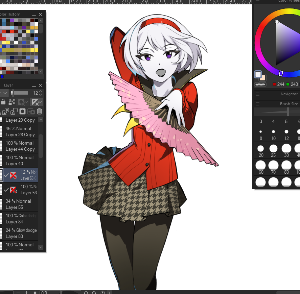Click Transfer to Lower Layer icon

pos(5,111)
